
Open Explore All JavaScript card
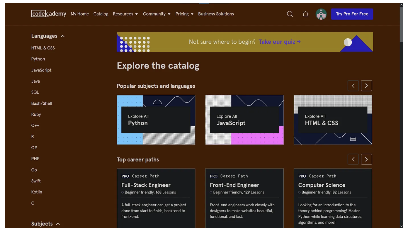[x=244, y=120]
